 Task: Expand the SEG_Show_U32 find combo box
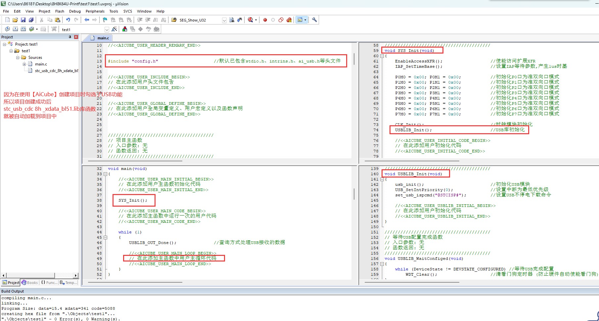pyautogui.click(x=224, y=20)
